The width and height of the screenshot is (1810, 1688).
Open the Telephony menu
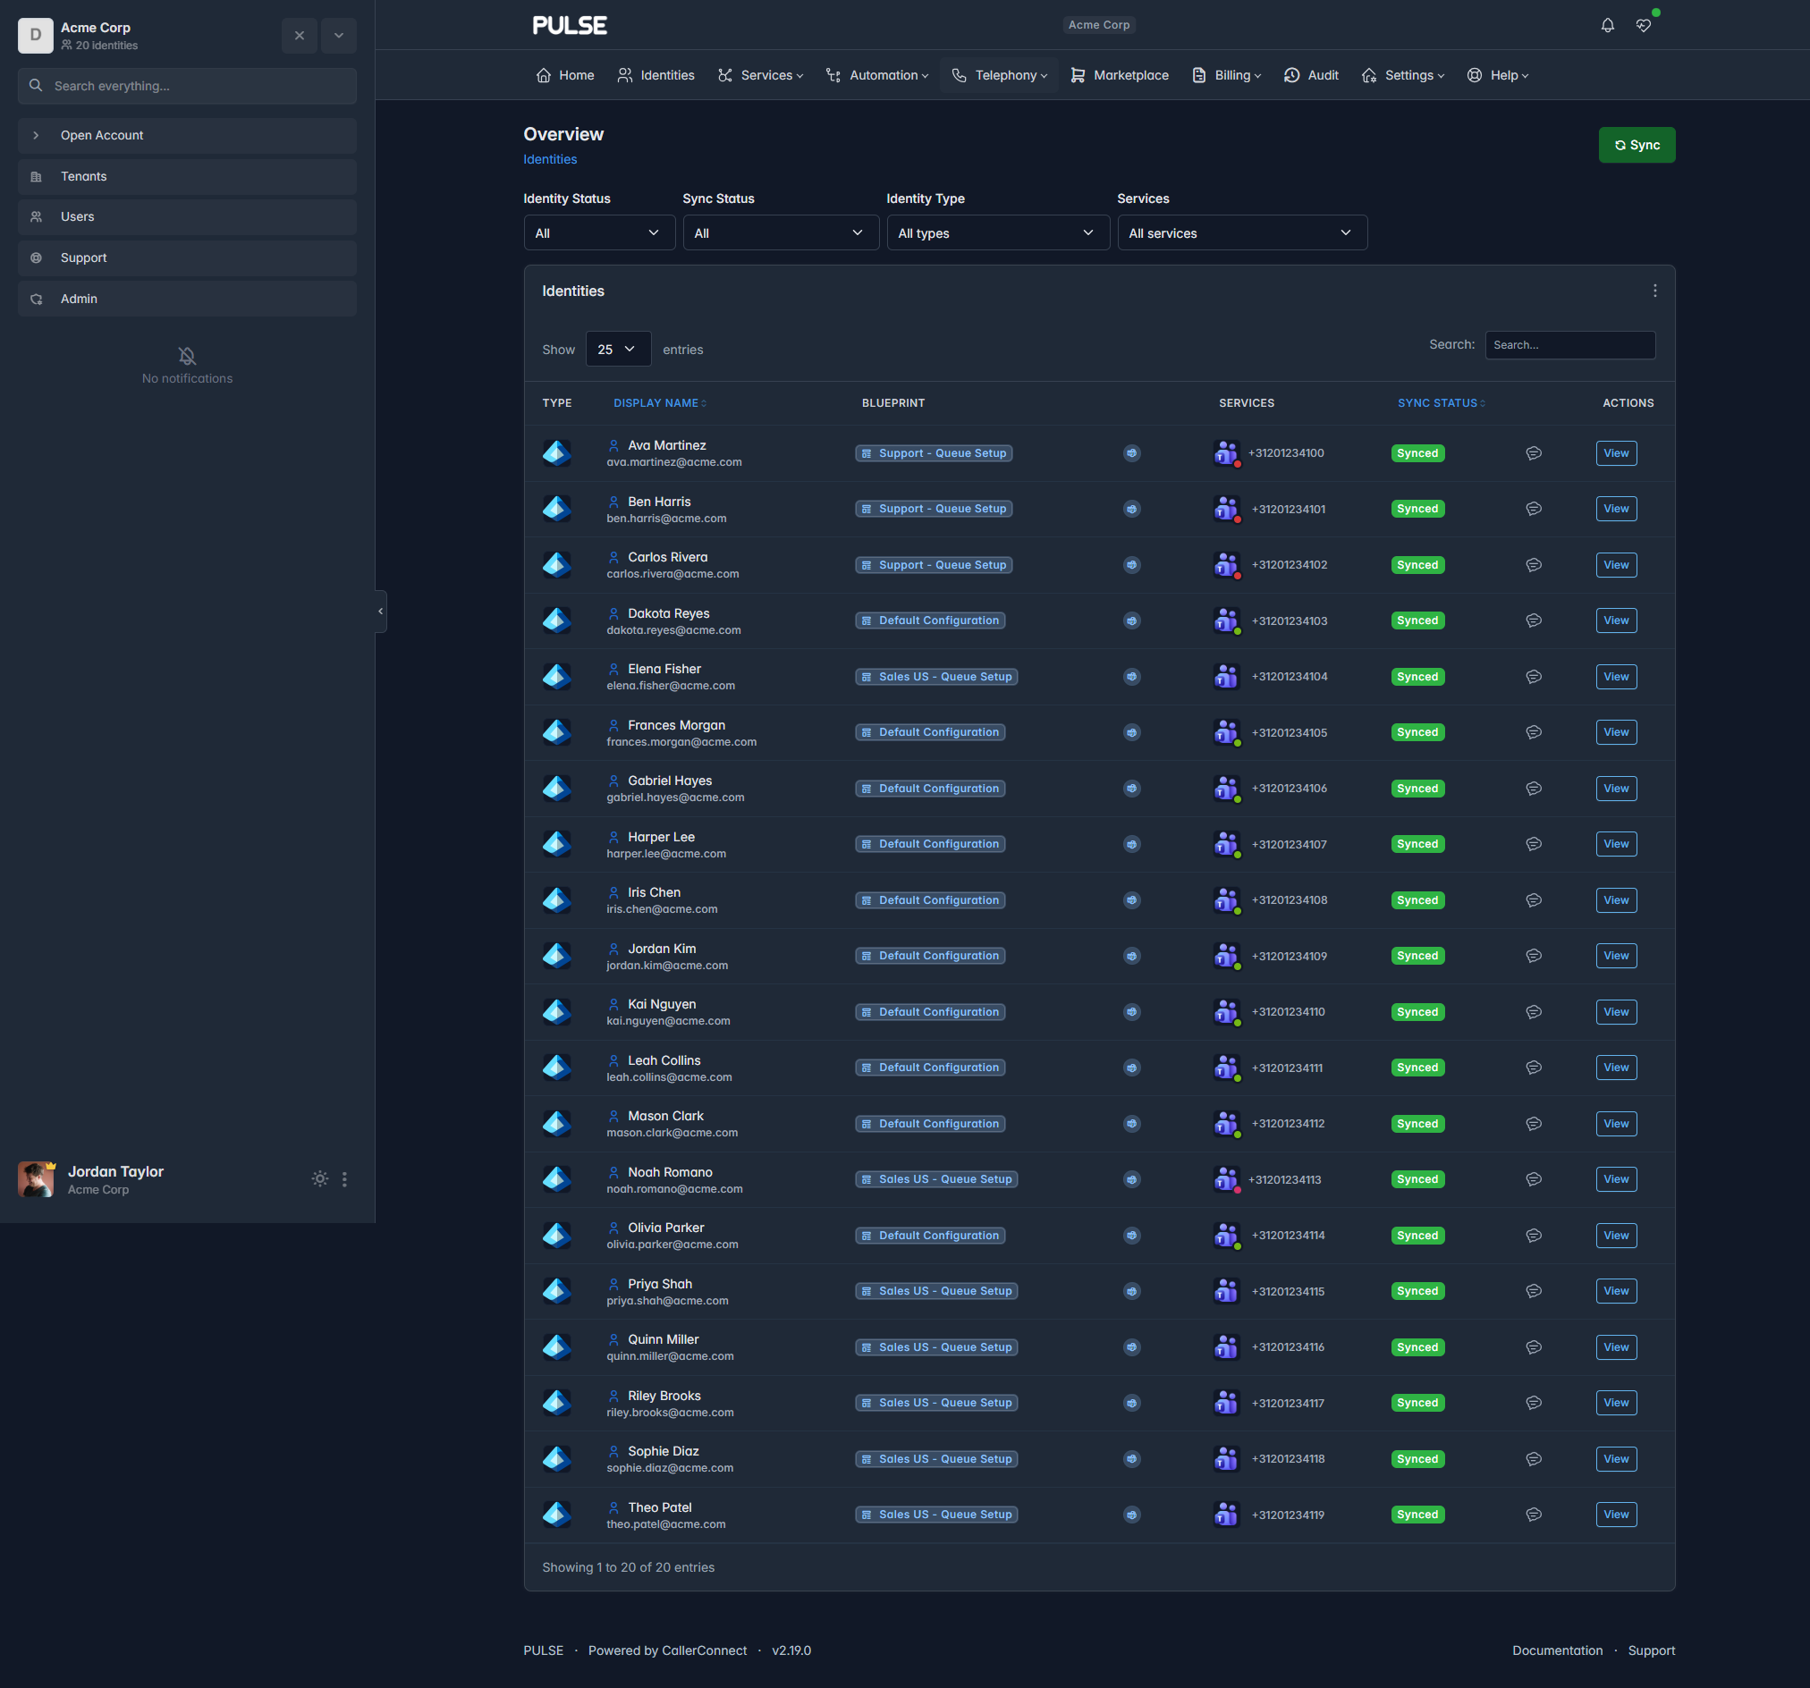[999, 75]
